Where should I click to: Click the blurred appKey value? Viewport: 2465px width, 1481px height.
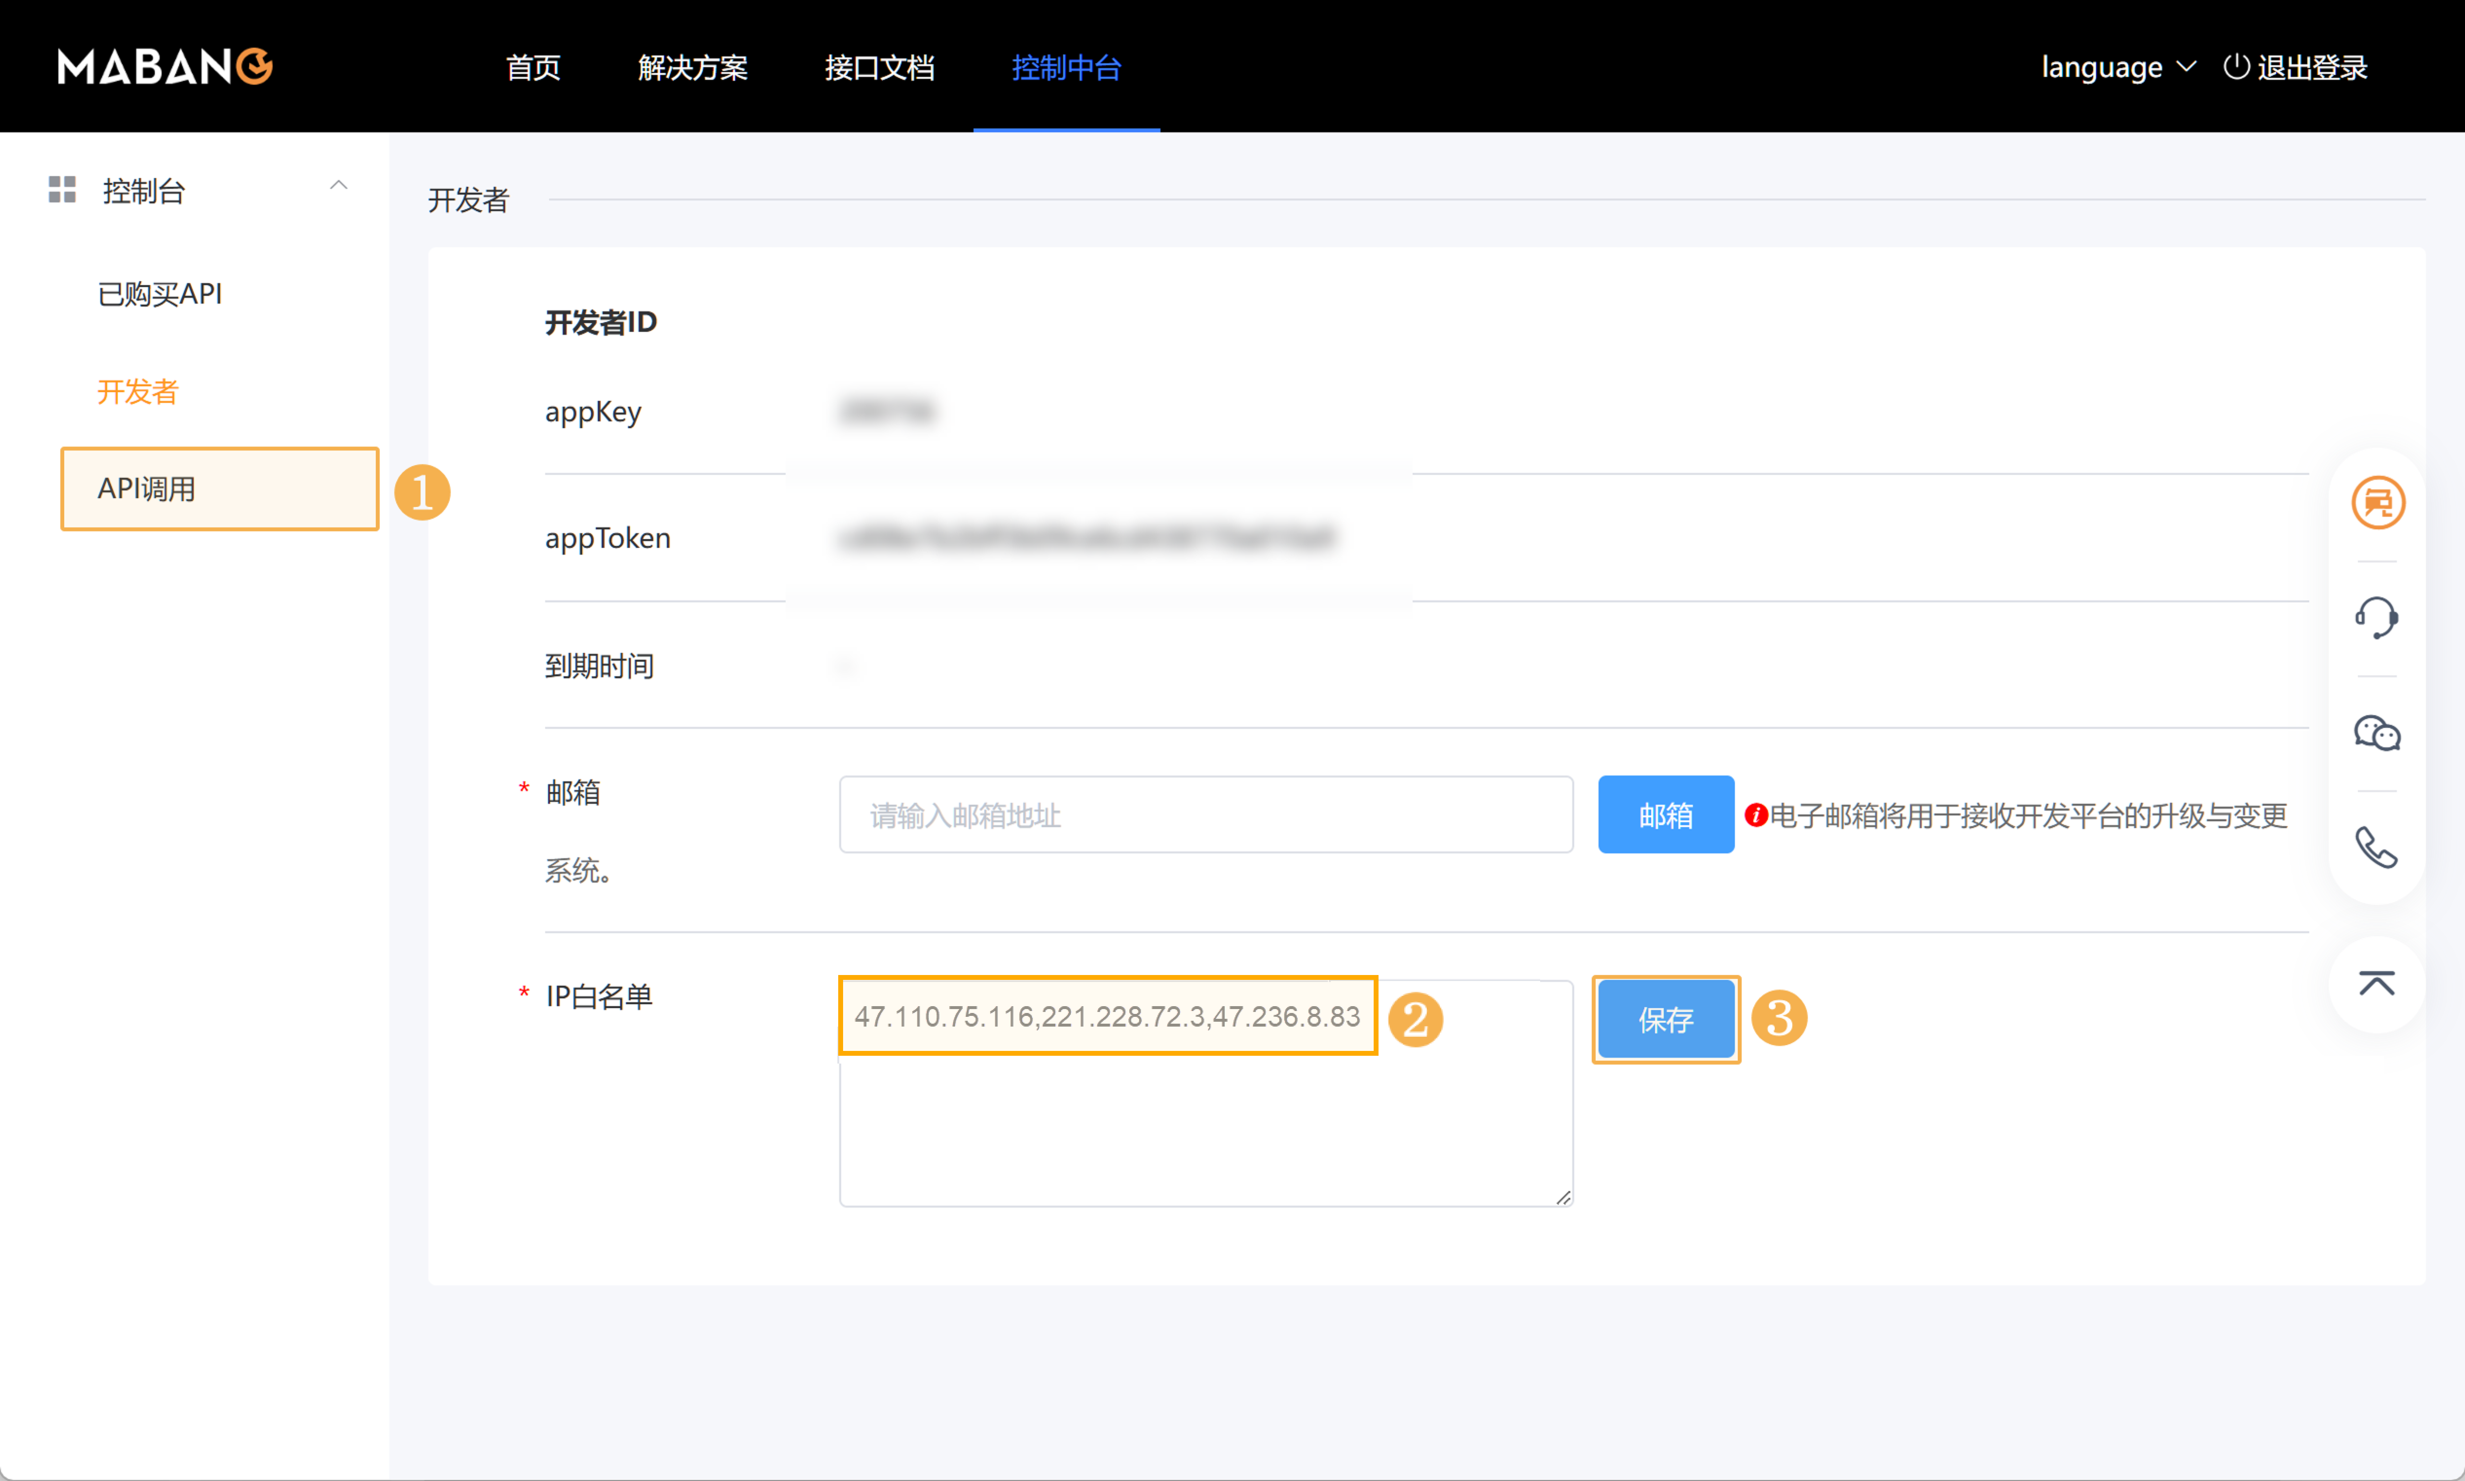[886, 411]
